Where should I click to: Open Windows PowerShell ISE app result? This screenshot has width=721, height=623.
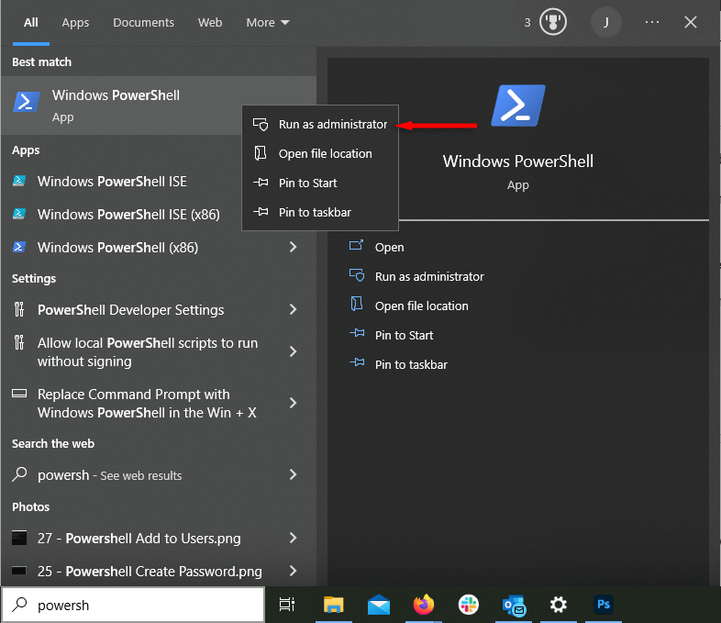112,182
